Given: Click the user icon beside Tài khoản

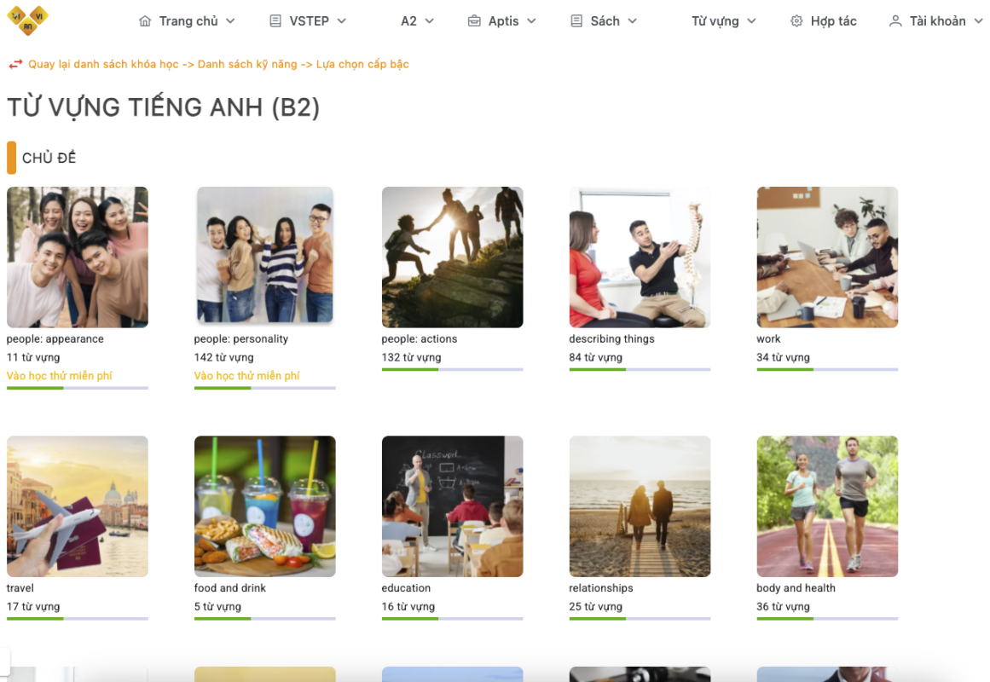Looking at the screenshot, I should 895,20.
